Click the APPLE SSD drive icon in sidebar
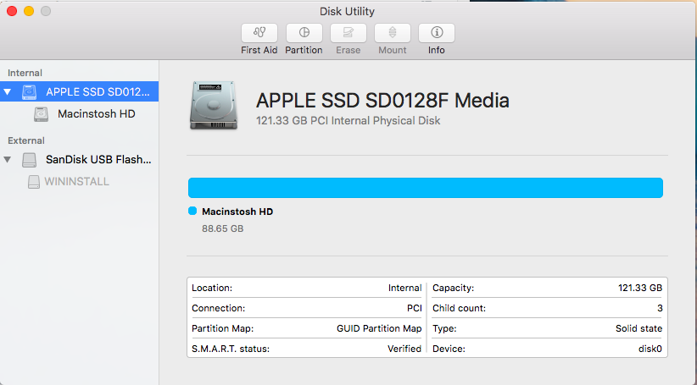Screen dimensions: 697x385 tap(30, 92)
